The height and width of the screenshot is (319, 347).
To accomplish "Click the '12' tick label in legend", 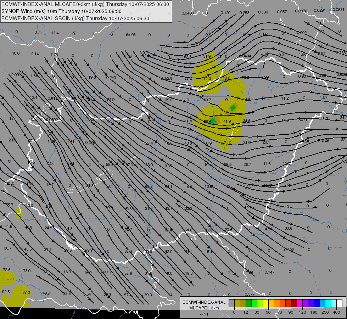I will (245, 312).
